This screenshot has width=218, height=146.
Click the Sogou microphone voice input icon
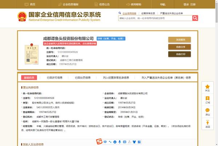coord(120,142)
